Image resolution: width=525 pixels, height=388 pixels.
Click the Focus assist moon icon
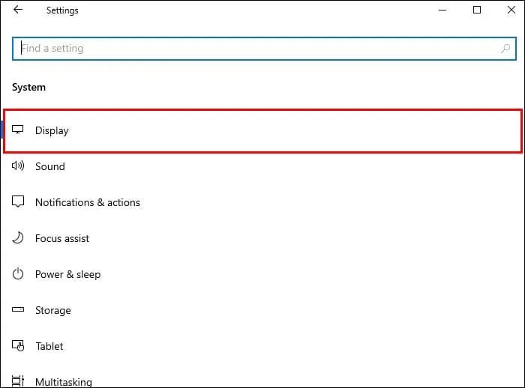(18, 237)
